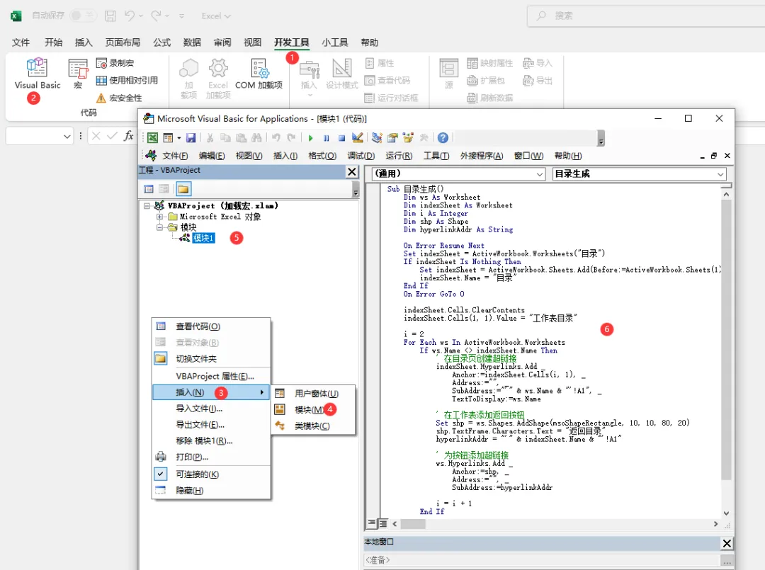
Task: Choose Toggle Folders (切换文件夹) in context menu
Action: 211,358
